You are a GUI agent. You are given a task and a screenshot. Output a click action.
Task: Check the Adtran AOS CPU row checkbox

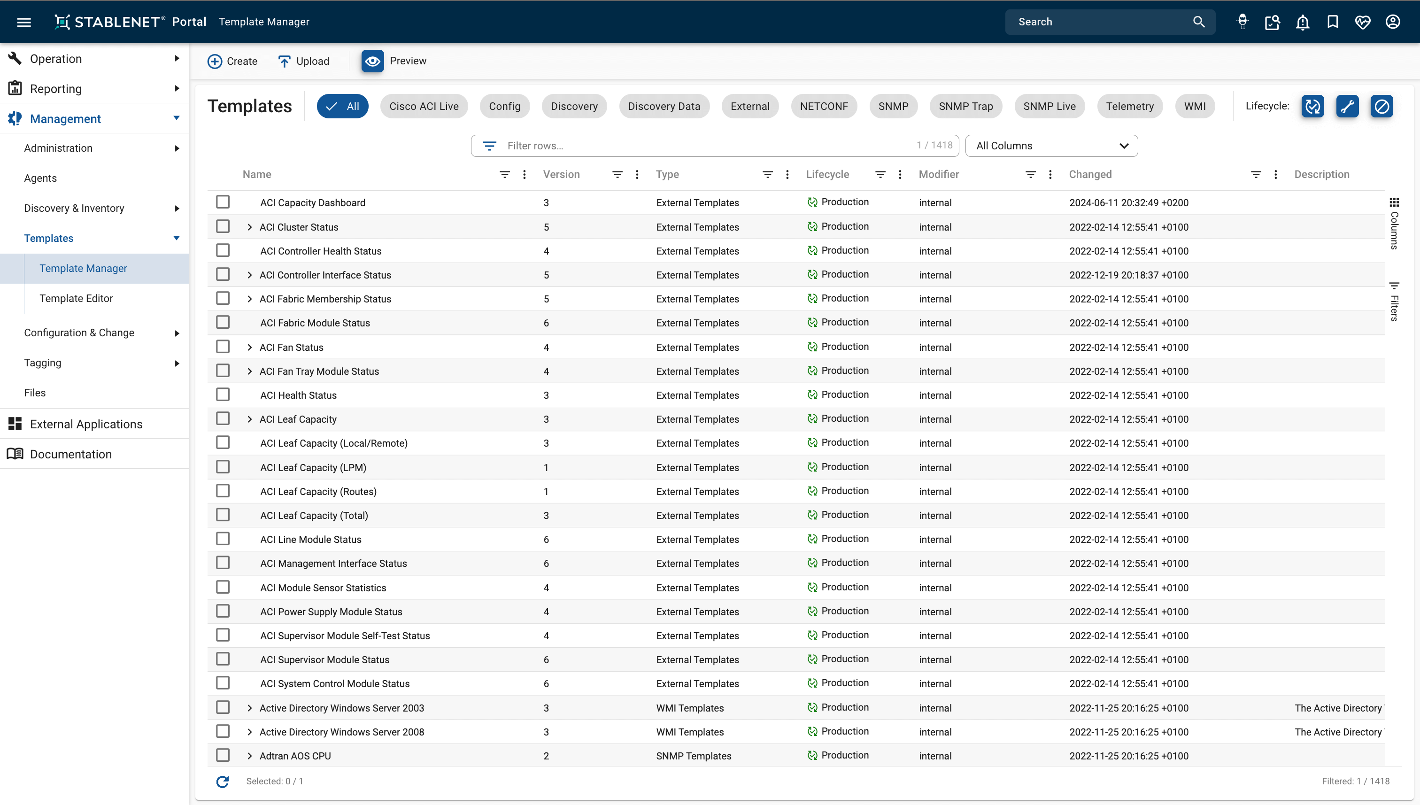(223, 755)
